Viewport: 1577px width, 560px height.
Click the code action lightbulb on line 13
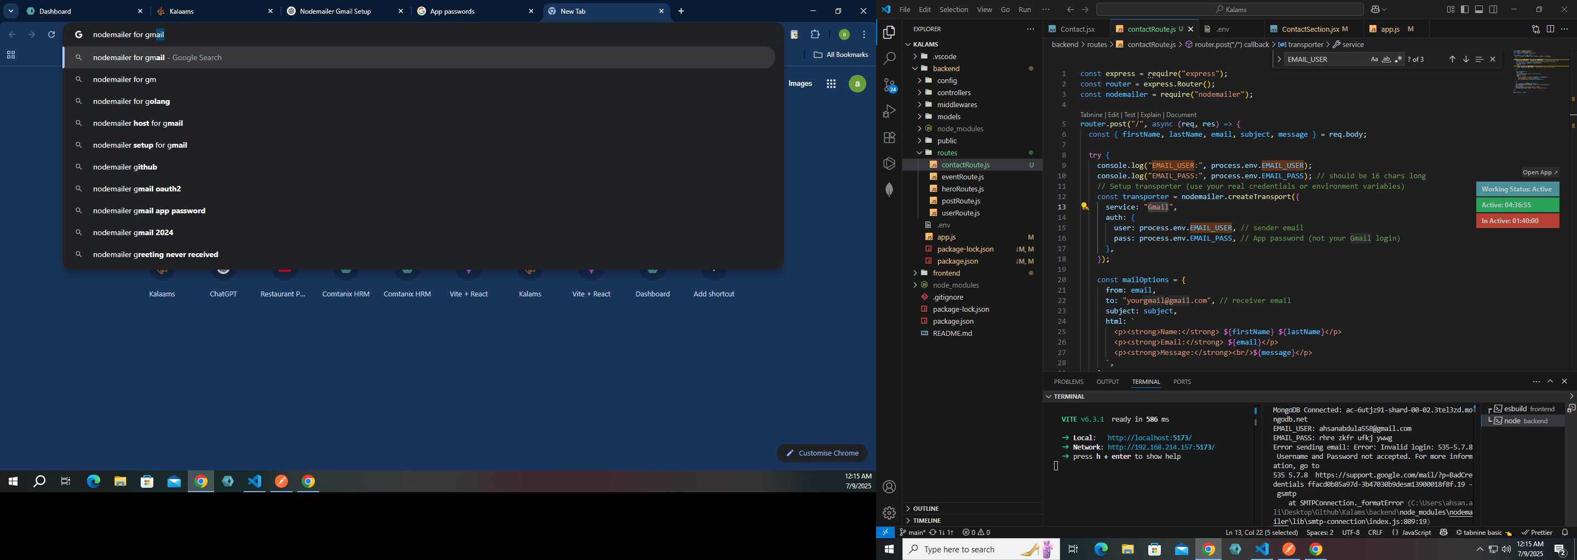(x=1084, y=207)
